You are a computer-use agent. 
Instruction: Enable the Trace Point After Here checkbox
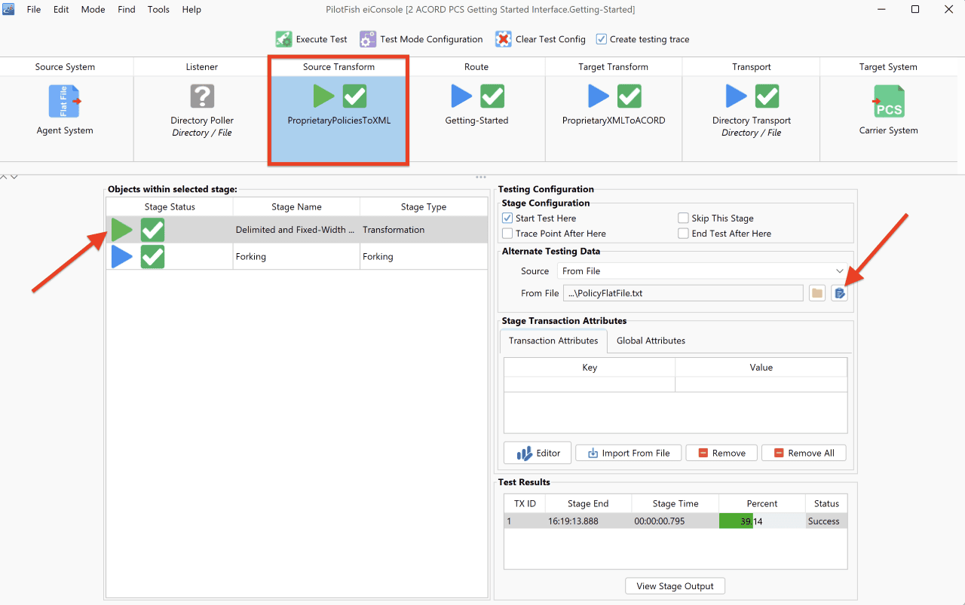coord(507,234)
